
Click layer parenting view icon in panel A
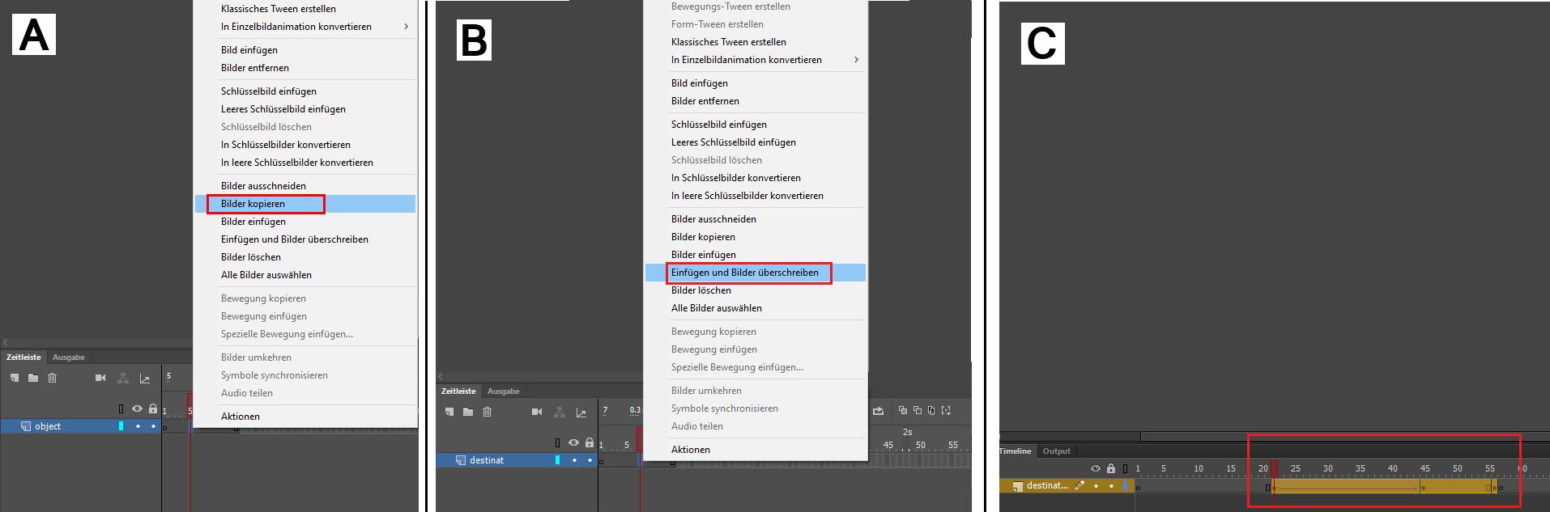pyautogui.click(x=123, y=378)
